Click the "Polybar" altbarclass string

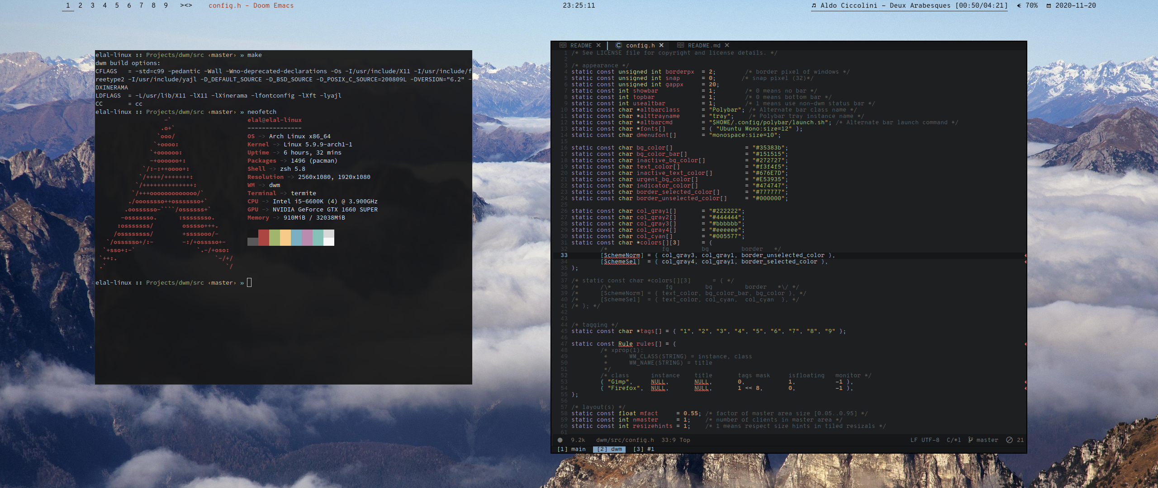[x=725, y=110]
